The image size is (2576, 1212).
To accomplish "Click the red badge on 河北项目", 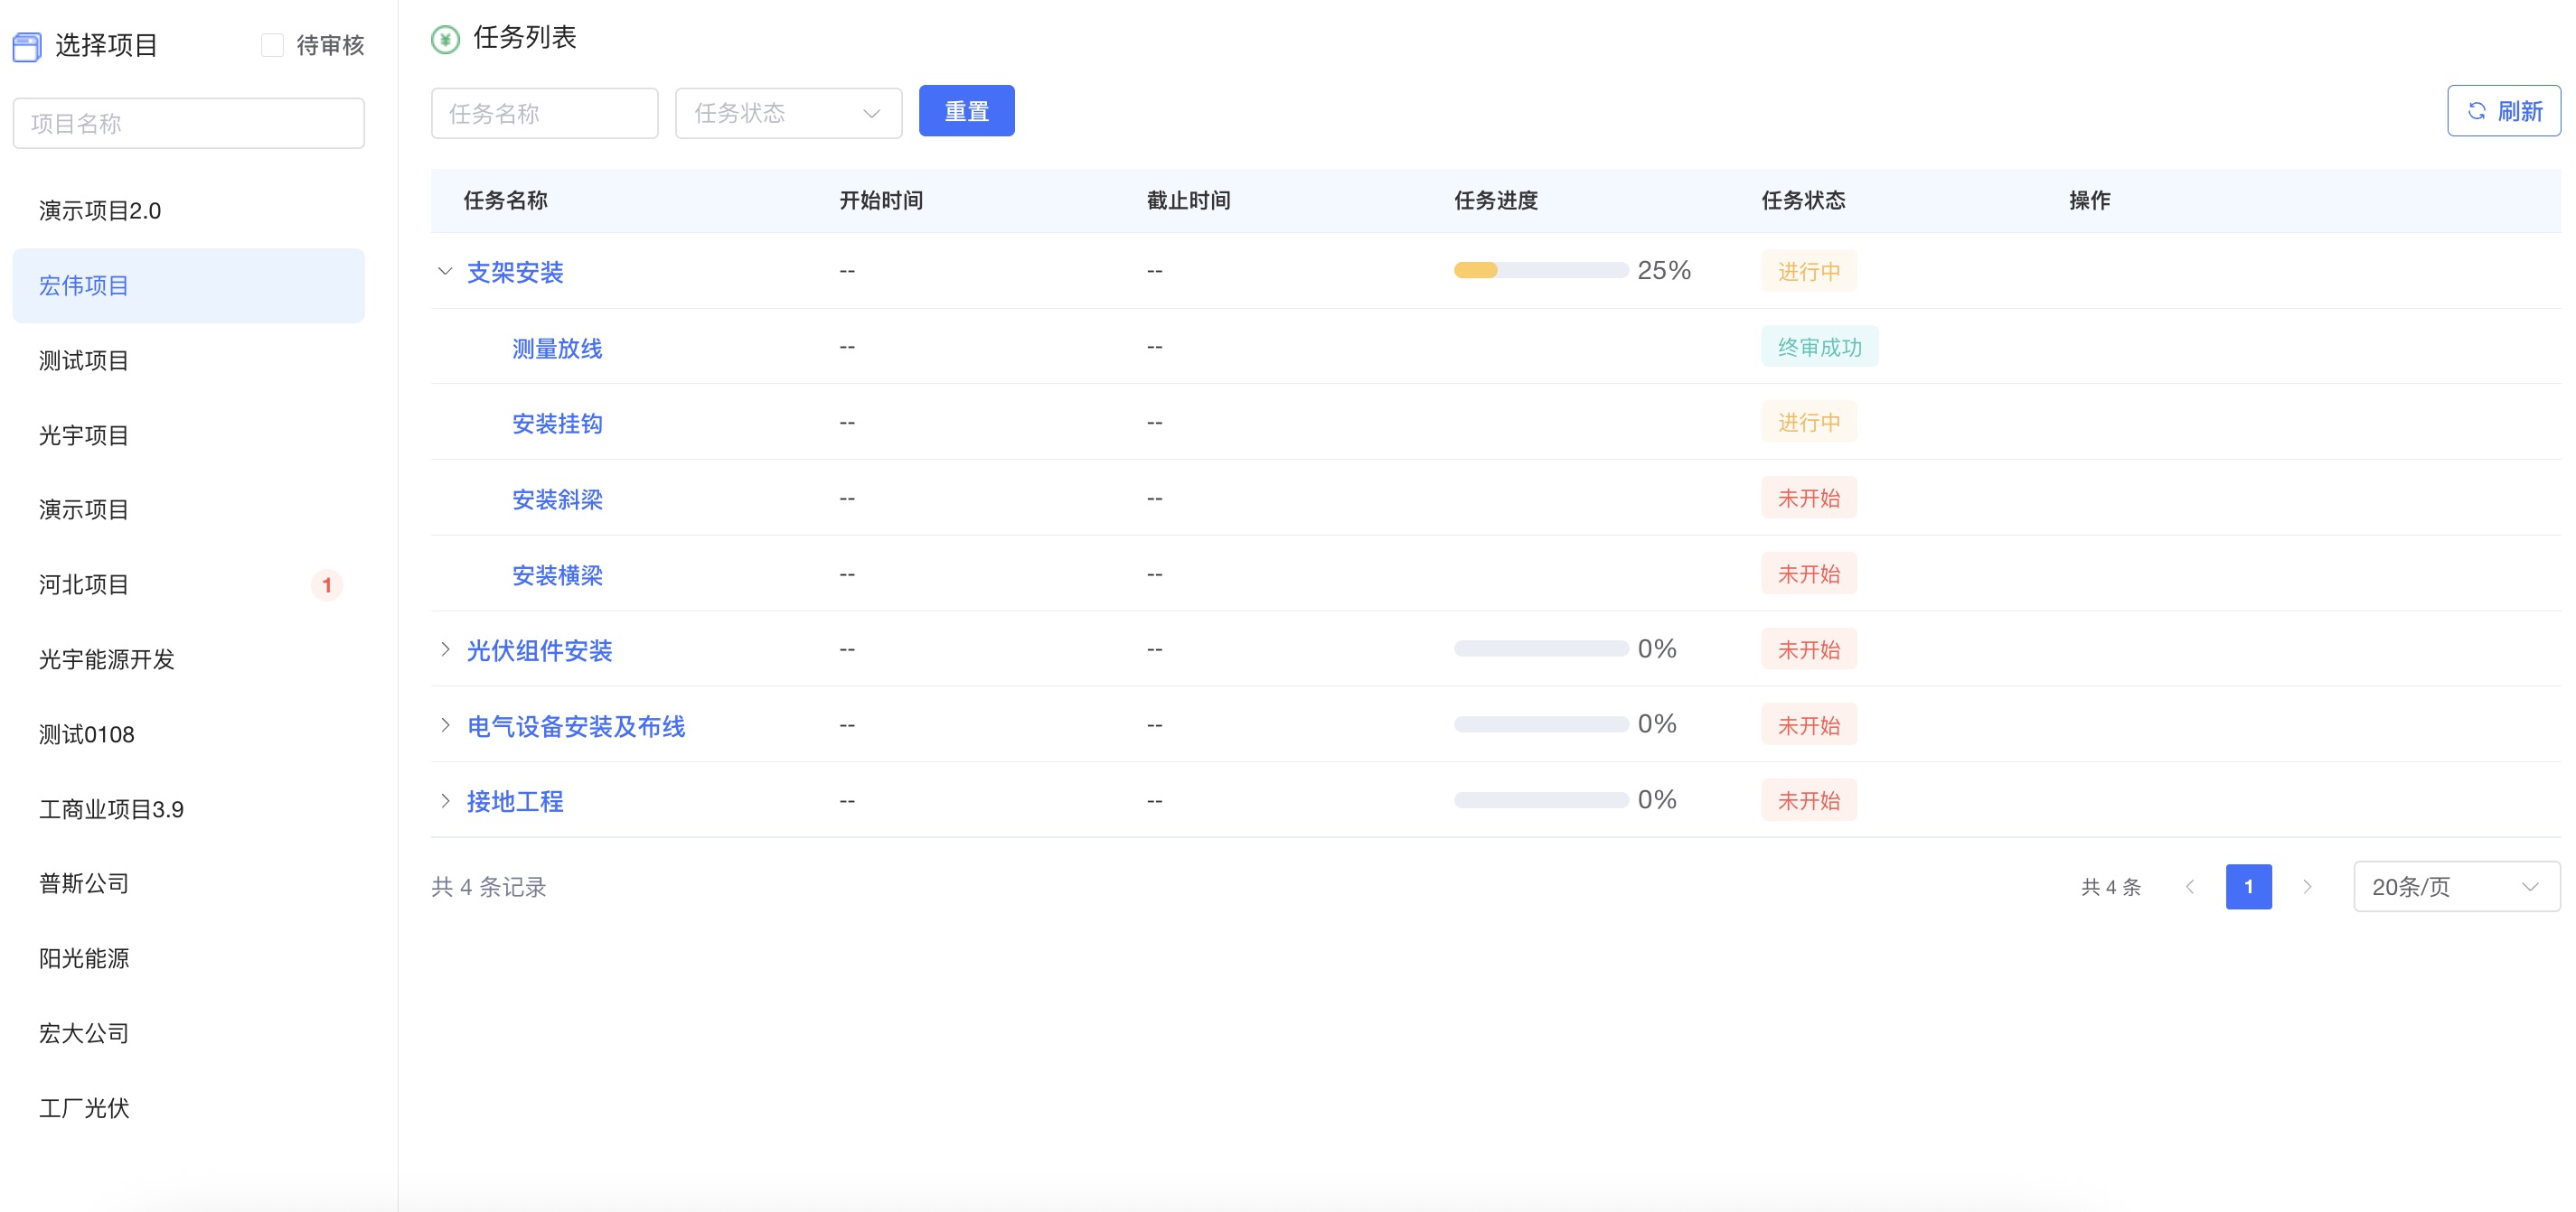I will pos(326,584).
